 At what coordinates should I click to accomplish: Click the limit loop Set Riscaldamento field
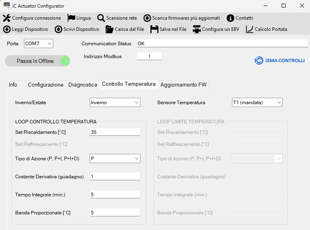[257, 132]
